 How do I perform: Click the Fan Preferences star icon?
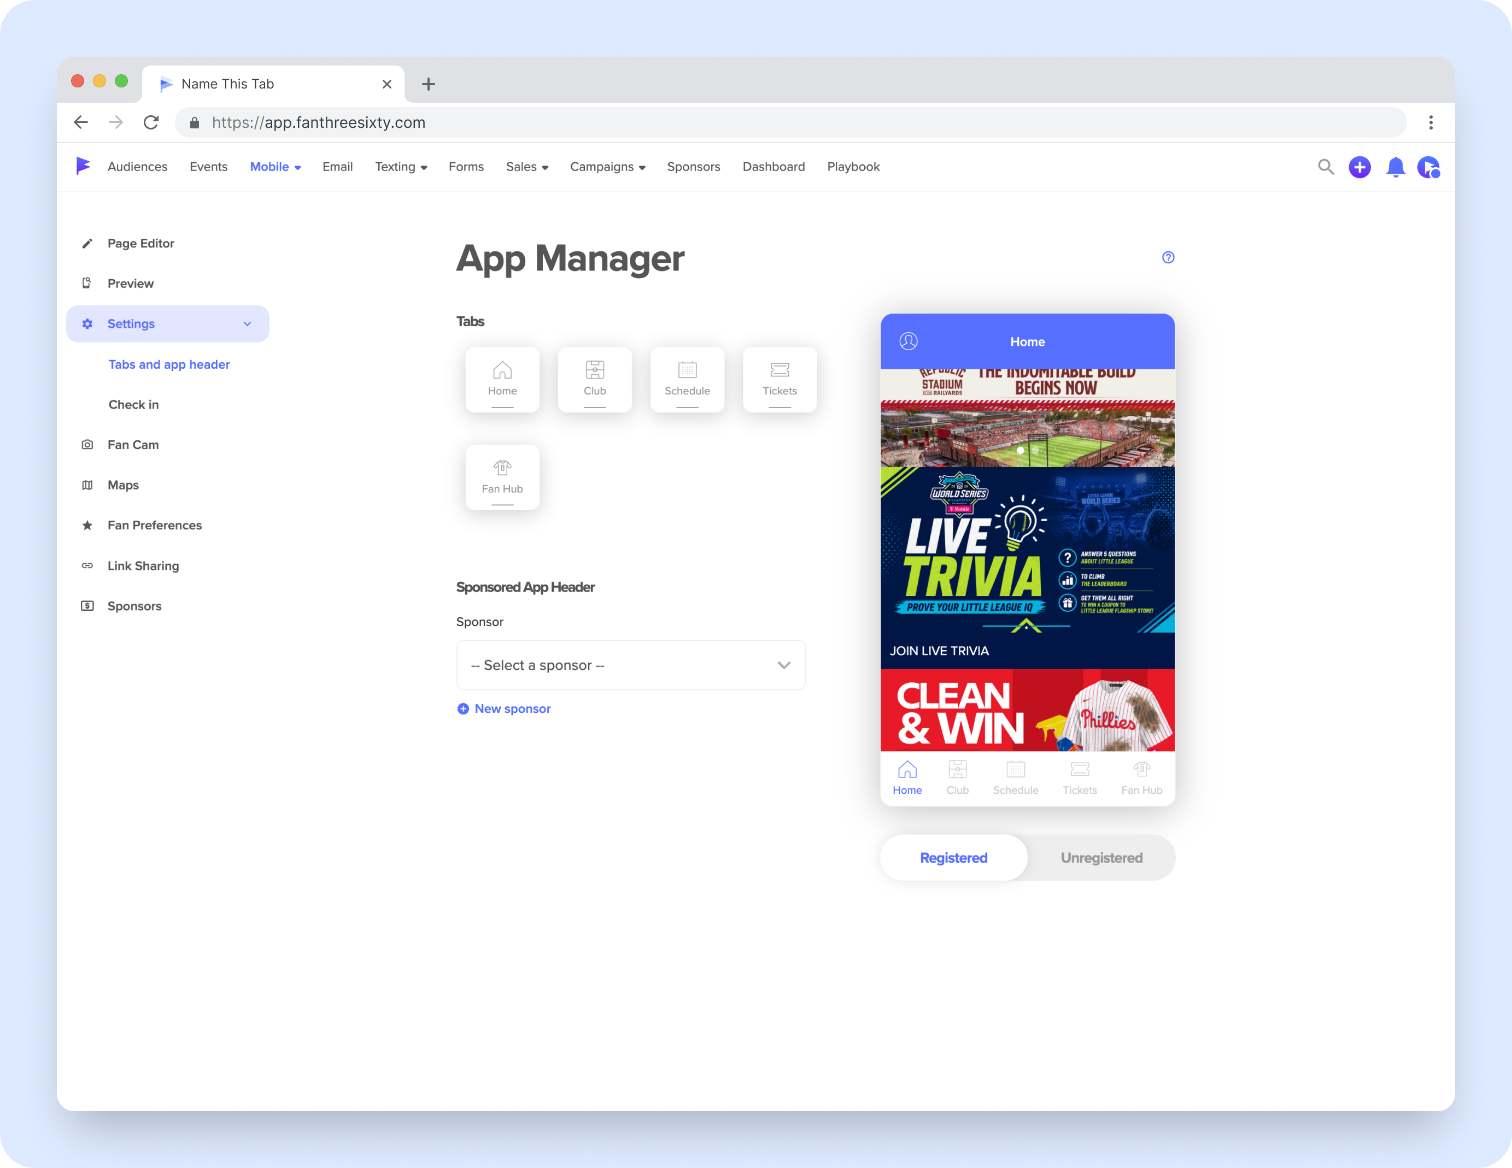coord(87,525)
